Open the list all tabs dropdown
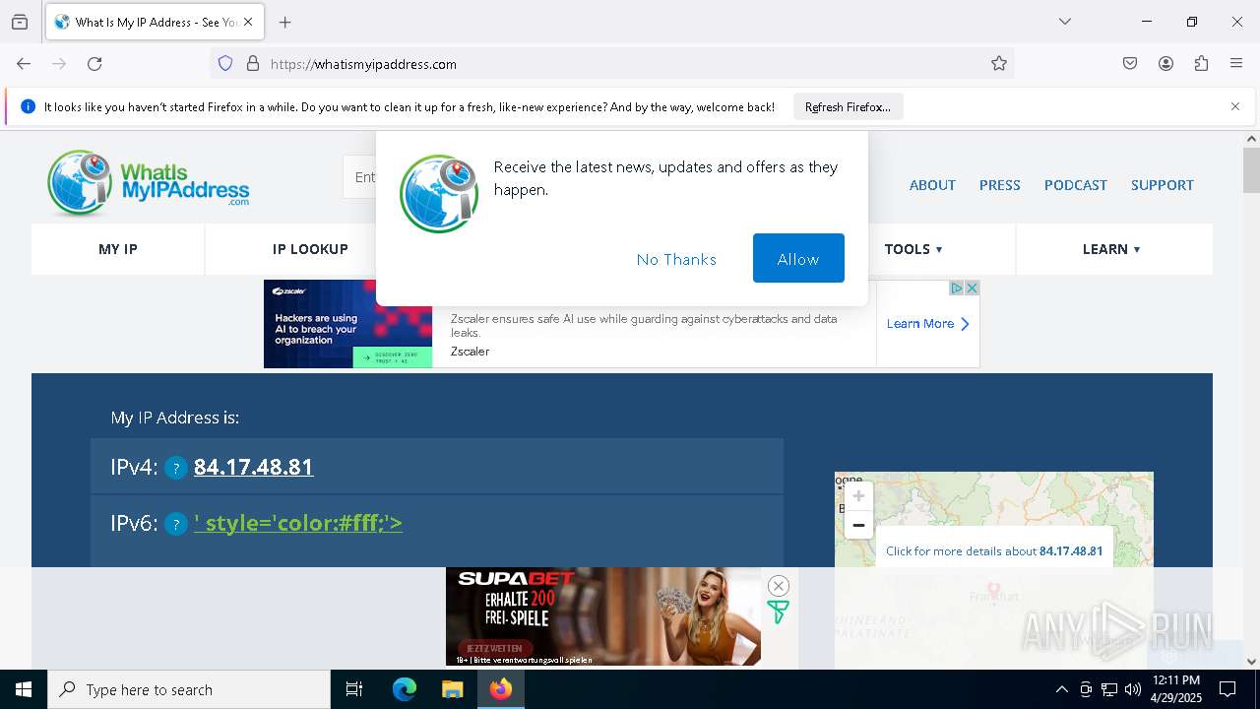Viewport: 1260px width, 709px height. coord(1064,22)
